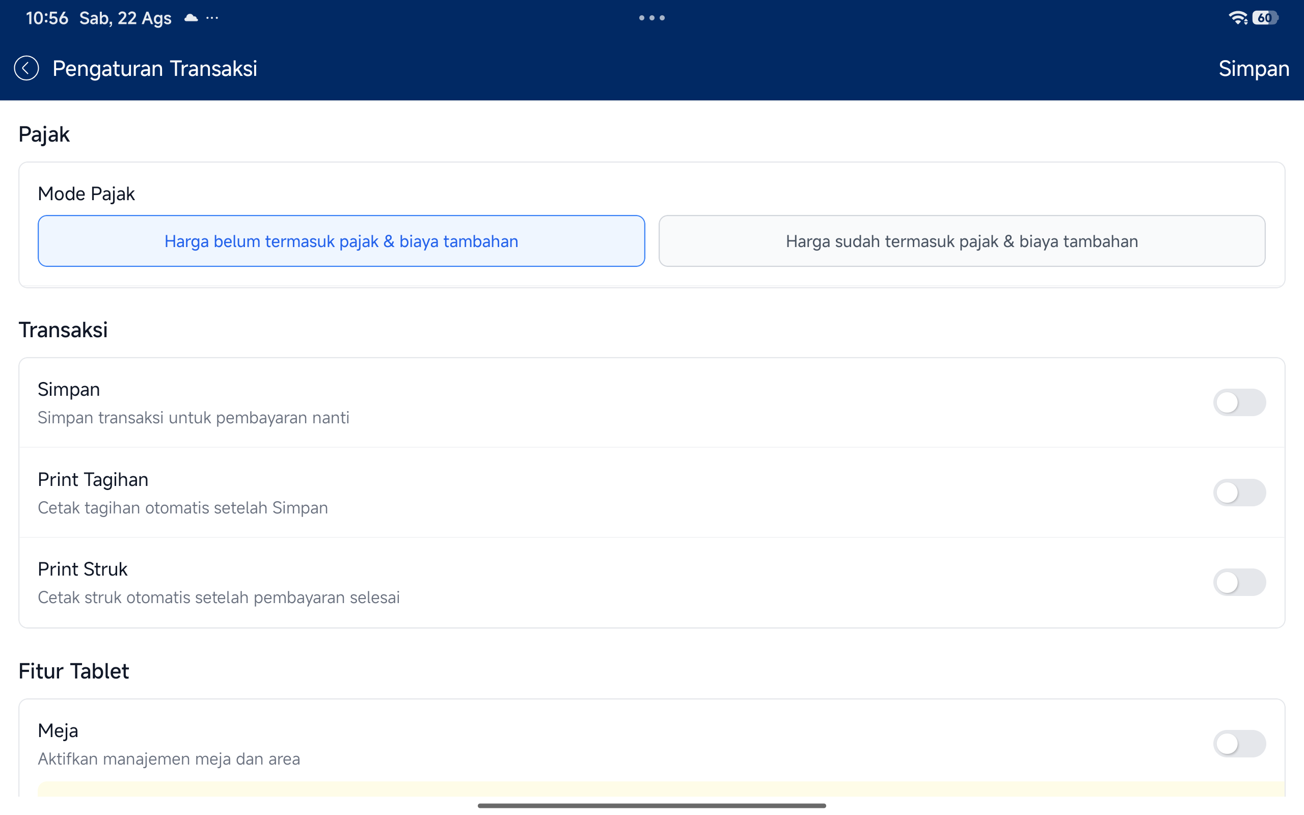Select Harga sudah termasuk pajak option
The image size is (1304, 815).
962,241
